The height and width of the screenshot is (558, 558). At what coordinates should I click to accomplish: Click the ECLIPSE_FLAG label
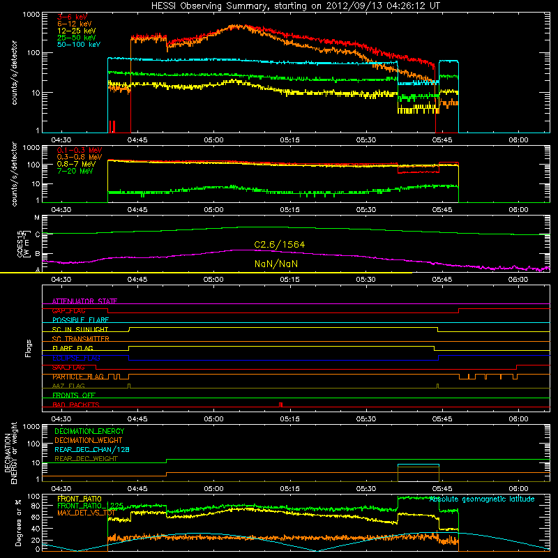click(x=76, y=358)
